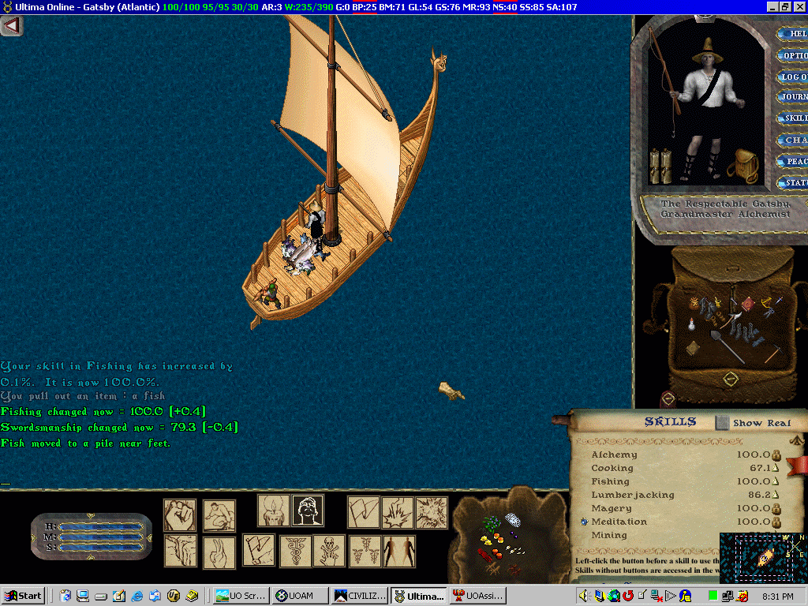Image resolution: width=808 pixels, height=606 pixels.
Task: Click the Log Out paperdoll button
Action: click(x=793, y=77)
